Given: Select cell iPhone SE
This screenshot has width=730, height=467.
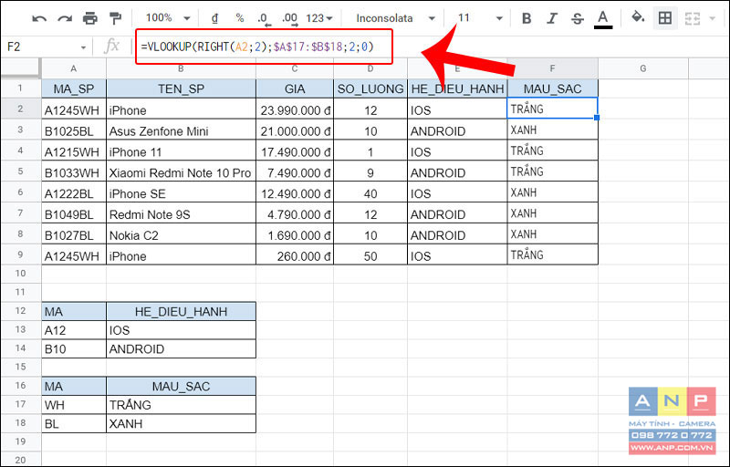Looking at the screenshot, I should (181, 193).
